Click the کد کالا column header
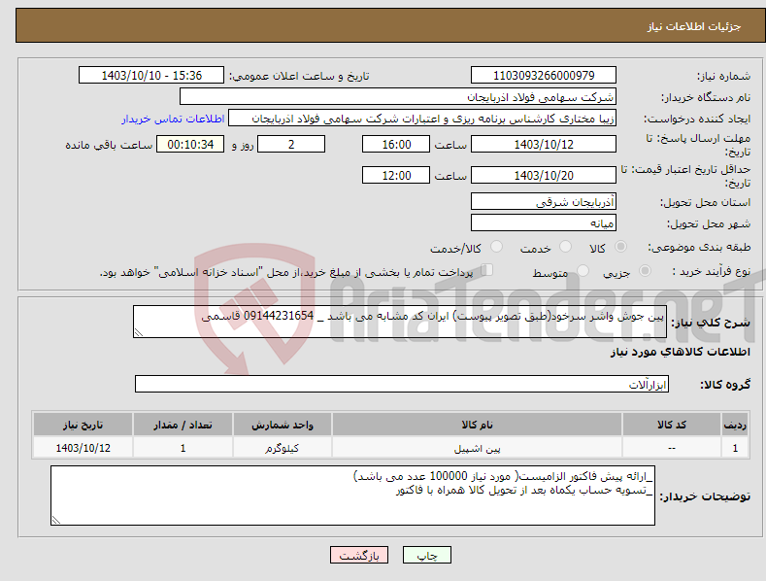The image size is (766, 581). point(672,425)
